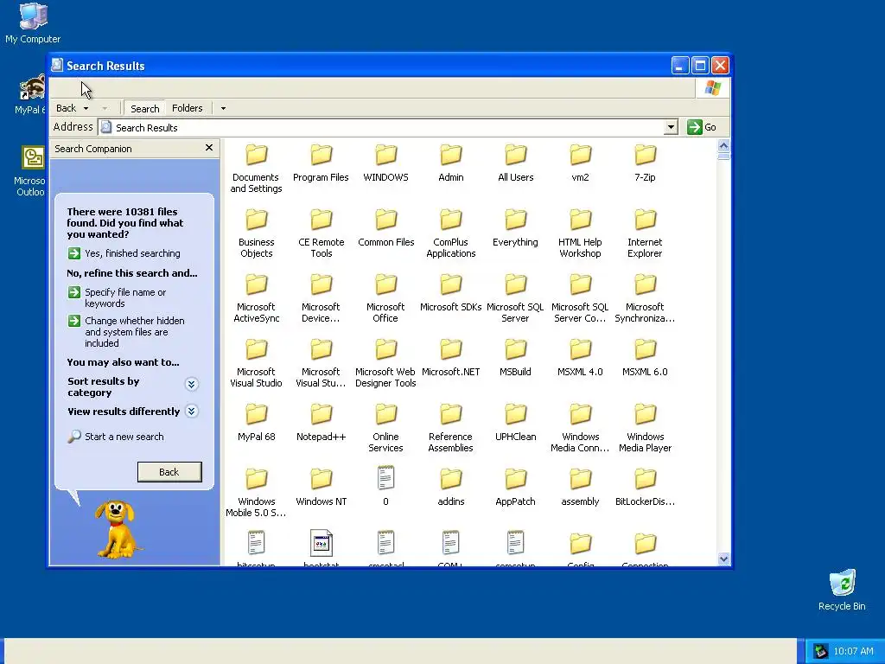Select the Notepad++ folder
This screenshot has width=885, height=664.
(x=322, y=422)
